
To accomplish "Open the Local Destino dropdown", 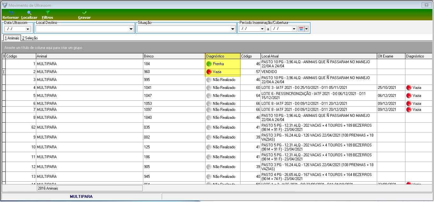I will 131,29.
